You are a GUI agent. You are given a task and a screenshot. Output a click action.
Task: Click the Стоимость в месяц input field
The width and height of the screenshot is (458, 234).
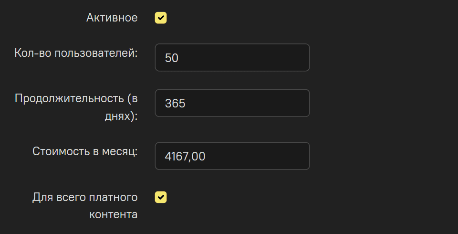pos(232,156)
